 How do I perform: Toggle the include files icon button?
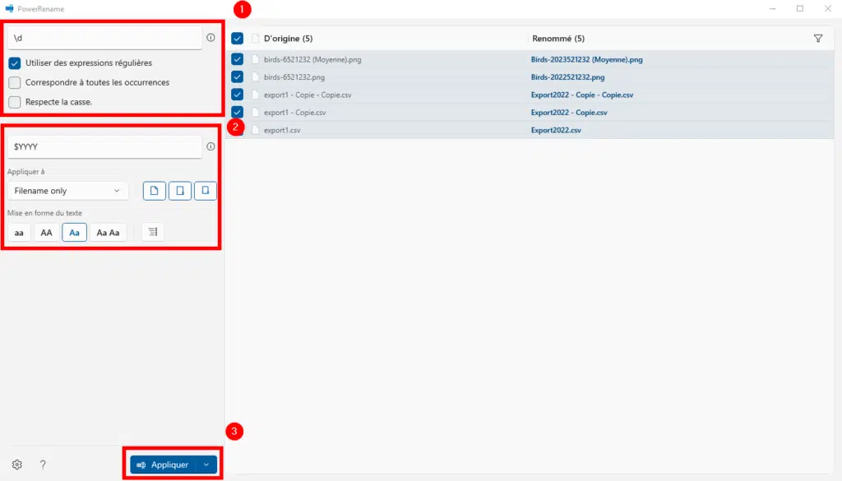154,191
